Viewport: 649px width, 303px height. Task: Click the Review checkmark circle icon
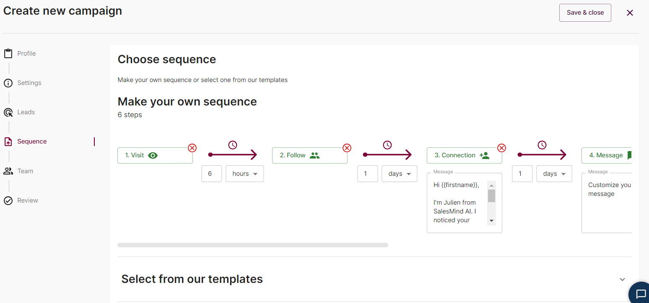pyautogui.click(x=8, y=200)
